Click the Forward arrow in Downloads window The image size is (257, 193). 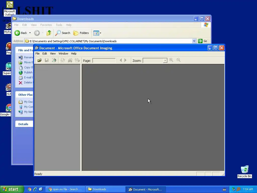37,33
